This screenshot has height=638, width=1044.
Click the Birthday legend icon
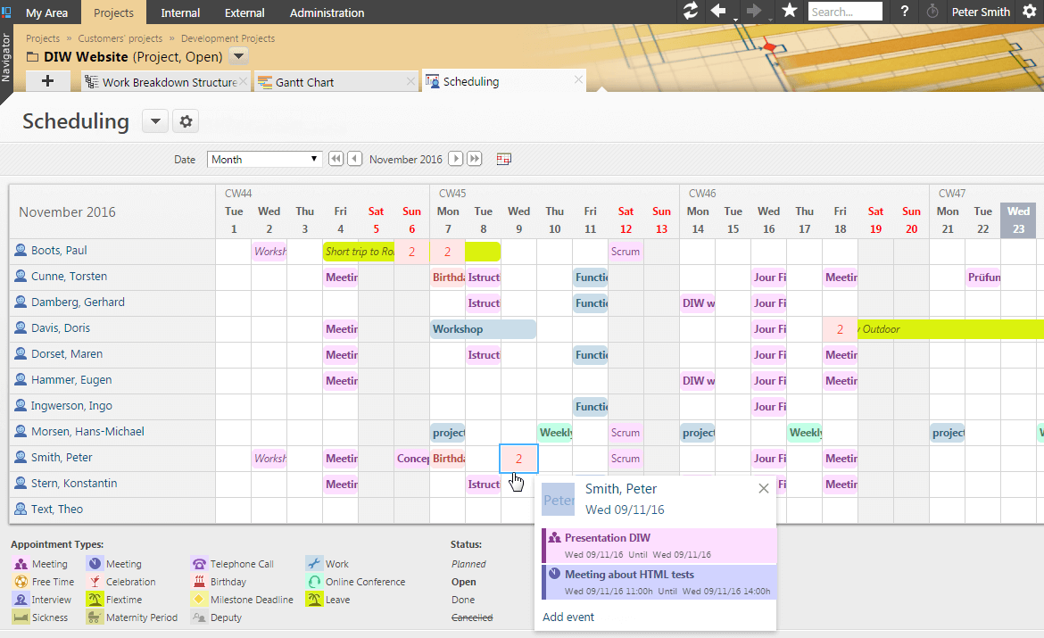199,582
